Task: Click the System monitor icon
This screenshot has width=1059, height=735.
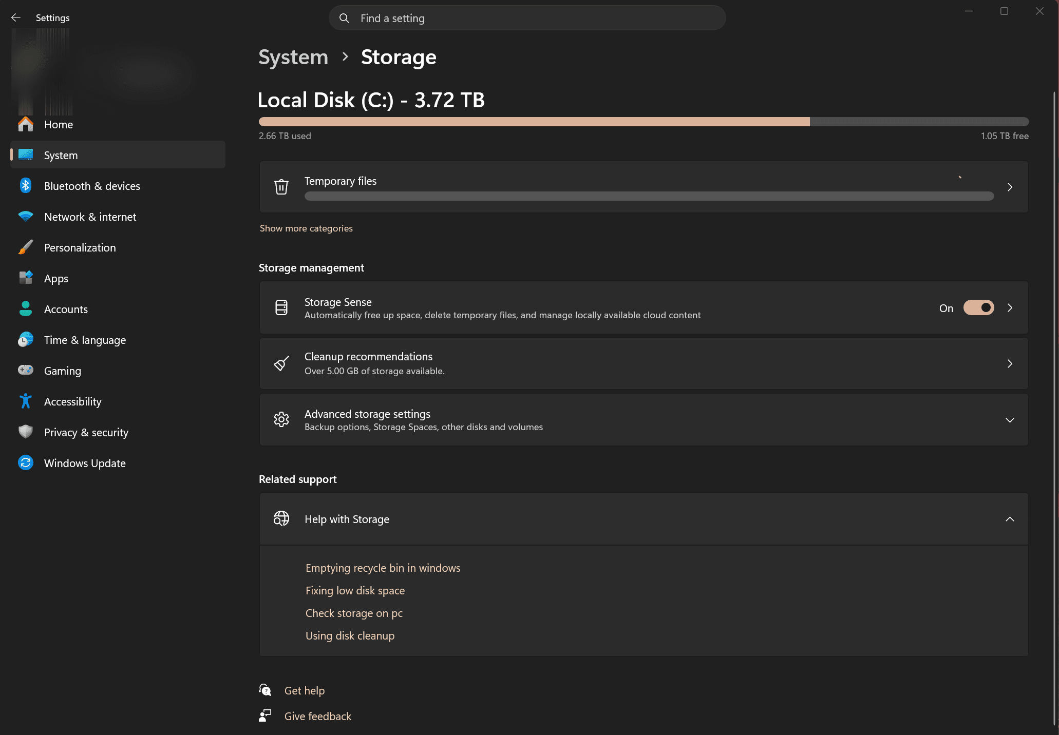Action: point(26,155)
